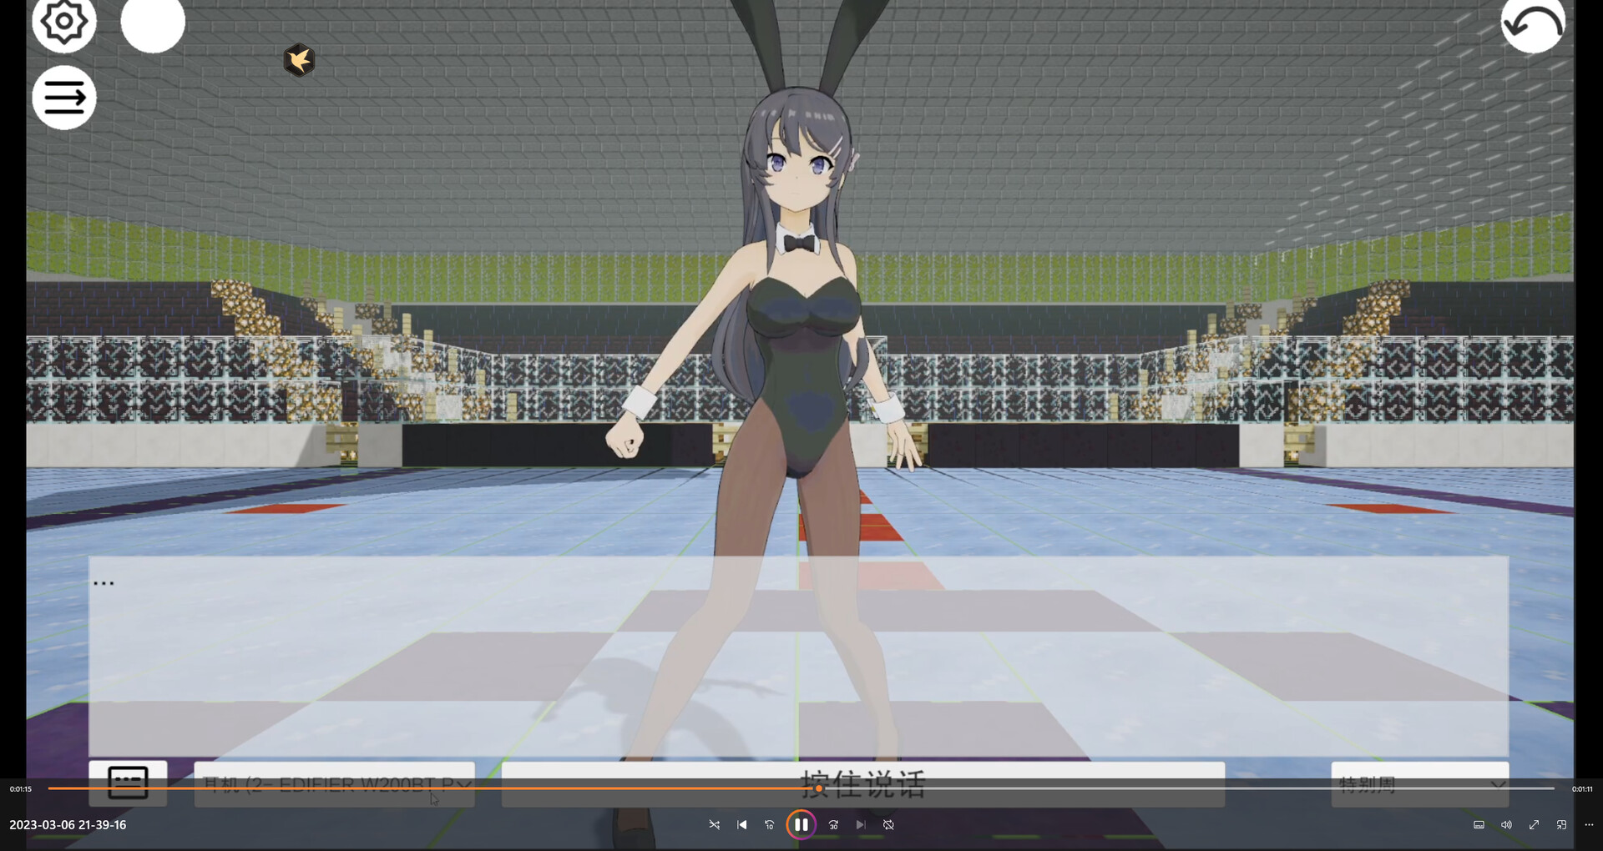Image resolution: width=1603 pixels, height=851 pixels.
Task: Open the hamburger menu with arrow
Action: coord(64,98)
